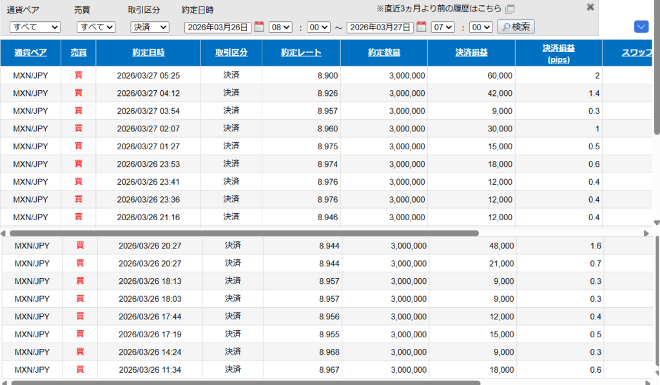The image size is (660, 385).
Task: Click the 検索 search button
Action: point(516,27)
